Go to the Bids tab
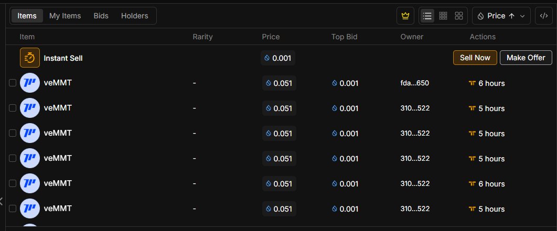The image size is (557, 231). click(101, 16)
